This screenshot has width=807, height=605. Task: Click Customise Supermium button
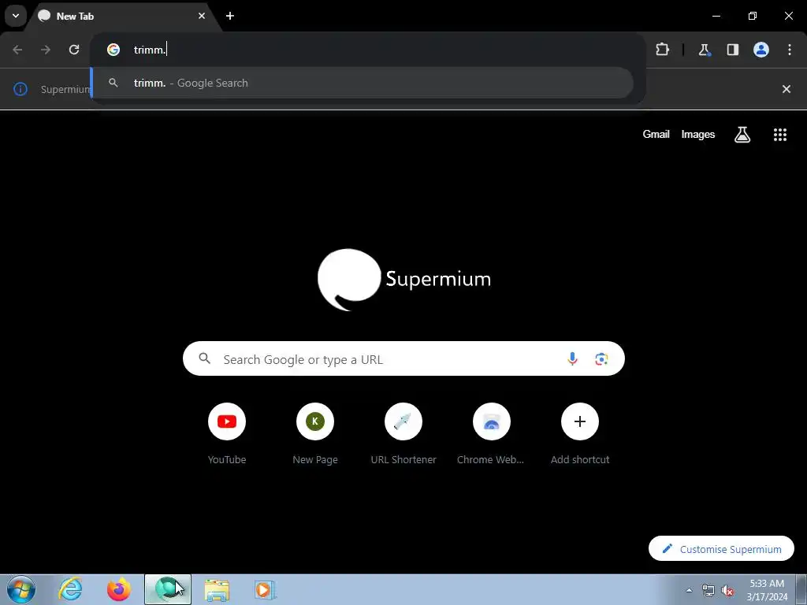tap(722, 549)
